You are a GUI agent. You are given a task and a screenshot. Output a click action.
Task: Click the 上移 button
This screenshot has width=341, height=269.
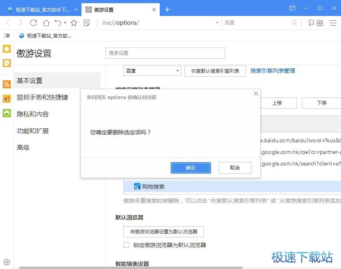[279, 103]
